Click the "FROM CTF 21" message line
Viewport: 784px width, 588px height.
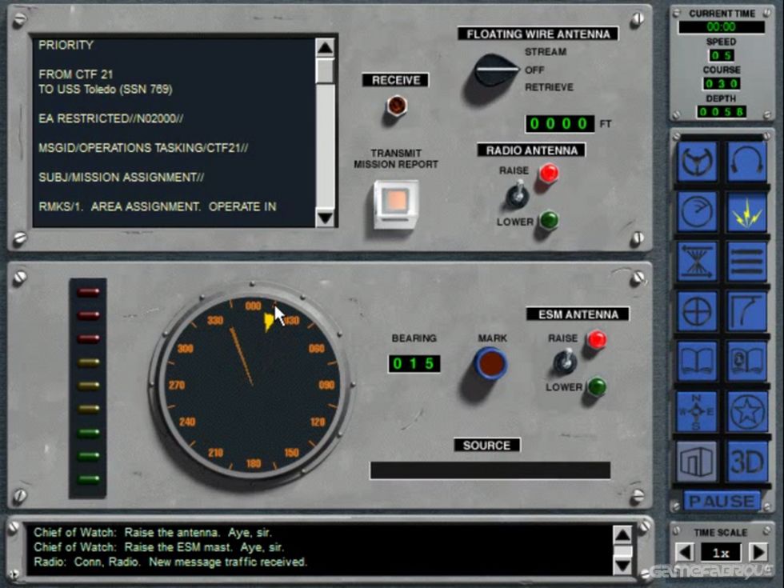coord(76,74)
